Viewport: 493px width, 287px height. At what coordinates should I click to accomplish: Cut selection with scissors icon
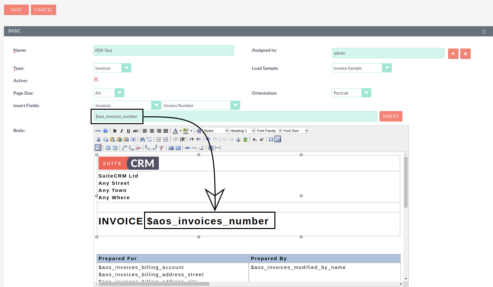(98, 139)
